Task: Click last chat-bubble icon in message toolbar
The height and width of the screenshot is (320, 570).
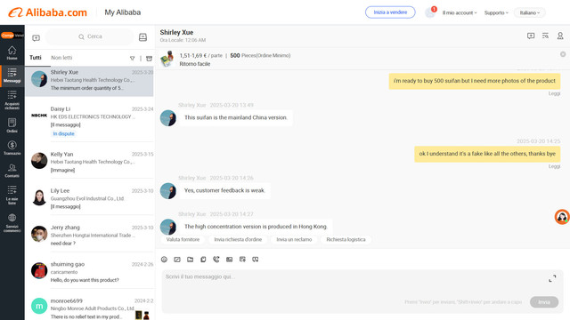Action: point(256,260)
